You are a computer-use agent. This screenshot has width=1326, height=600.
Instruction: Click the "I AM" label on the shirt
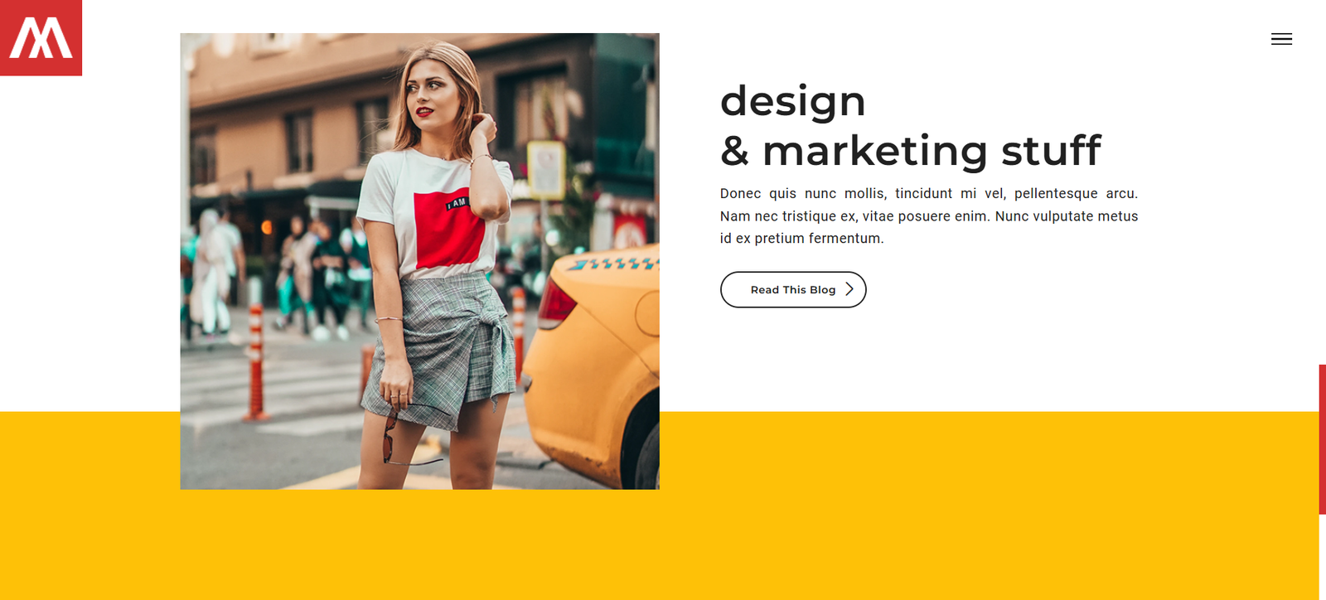click(457, 203)
